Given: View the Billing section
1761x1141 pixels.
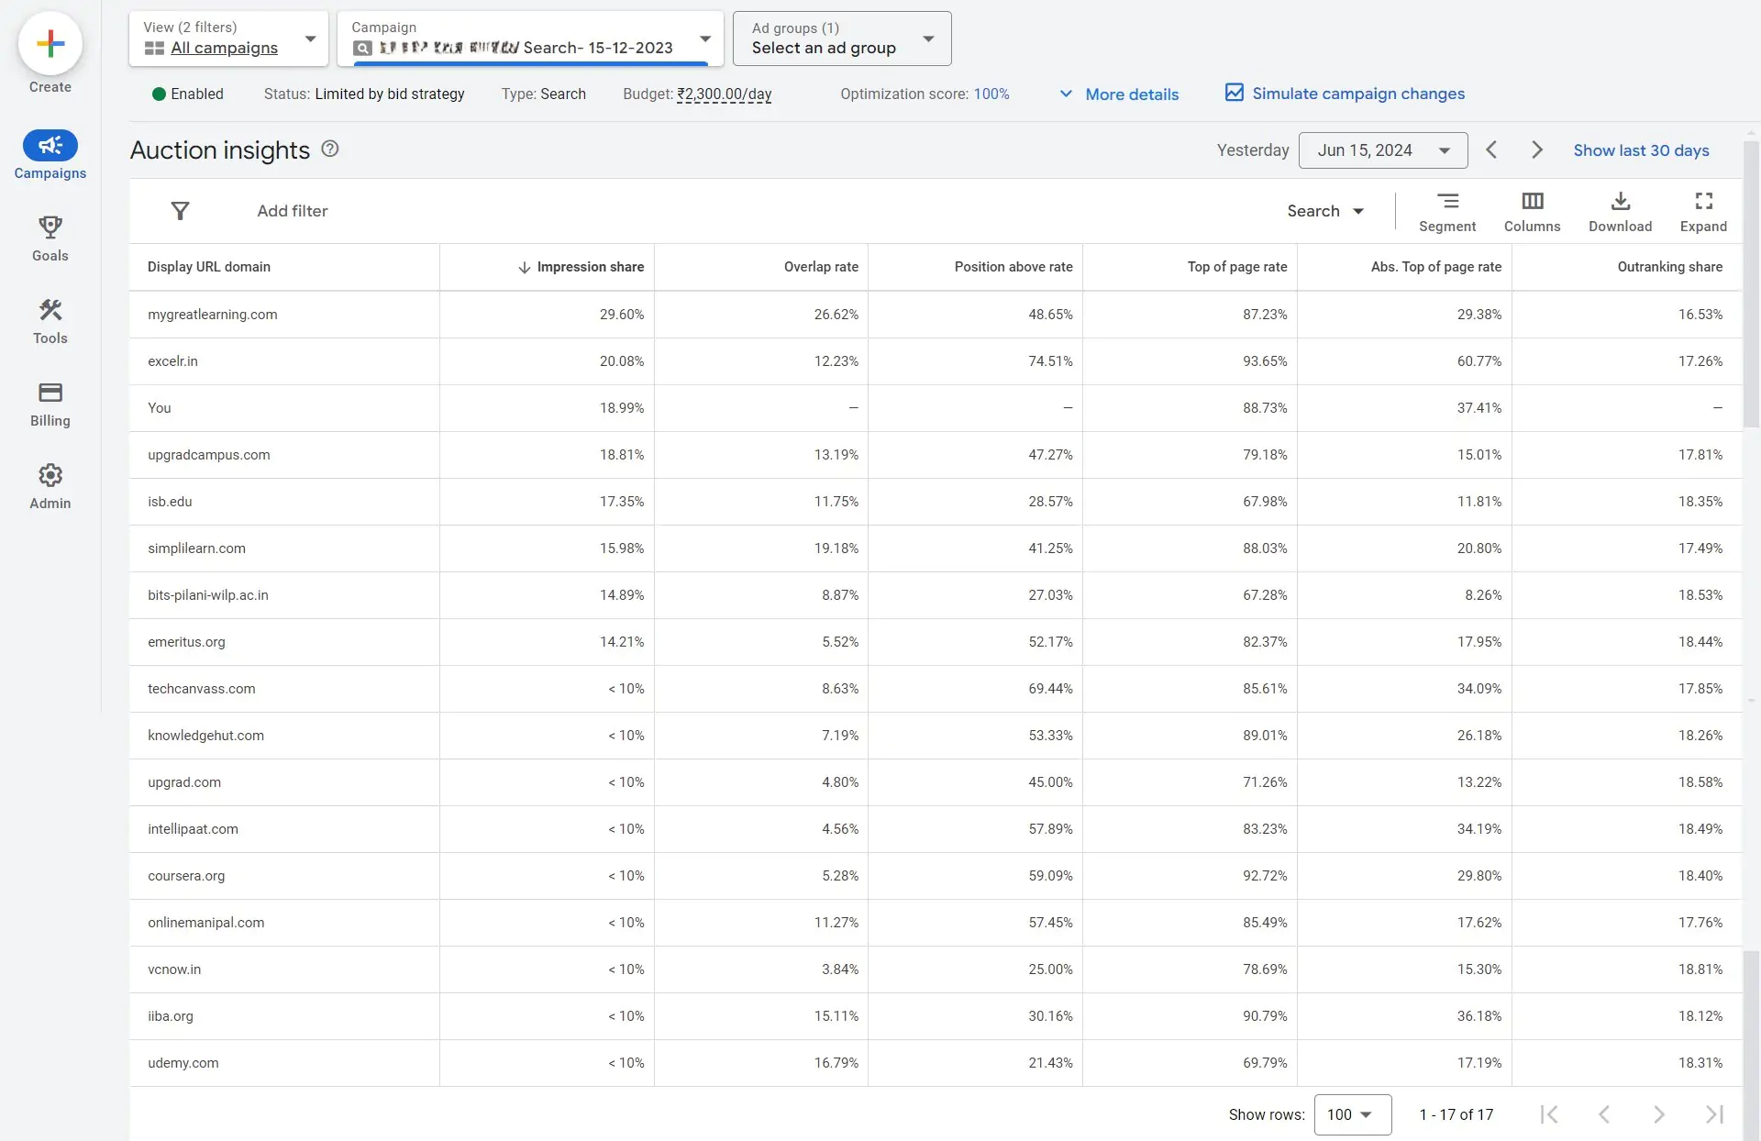Looking at the screenshot, I should tap(50, 404).
